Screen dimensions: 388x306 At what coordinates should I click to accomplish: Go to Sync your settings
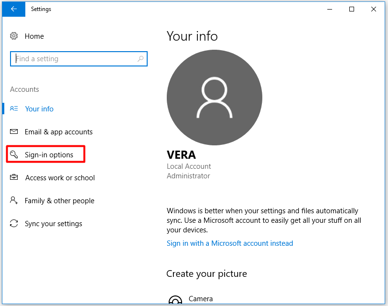53,223
